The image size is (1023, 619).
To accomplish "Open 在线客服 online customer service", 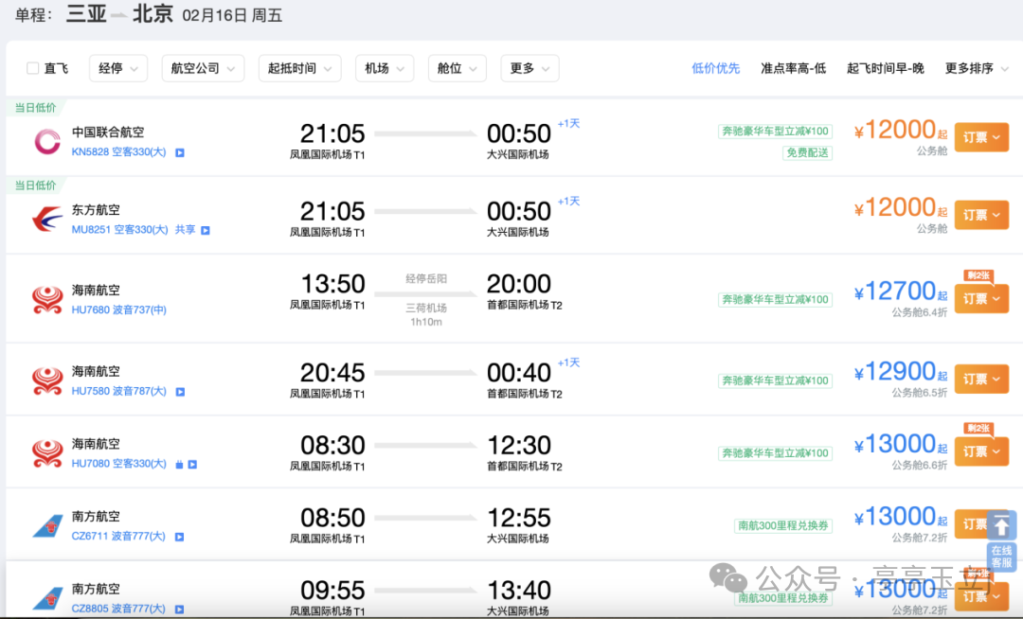I will [1001, 557].
